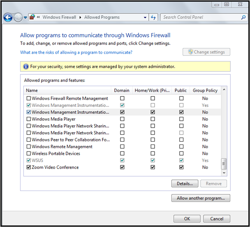
Task: Click the scroll up arrow in the programs list
Action: click(x=224, y=90)
